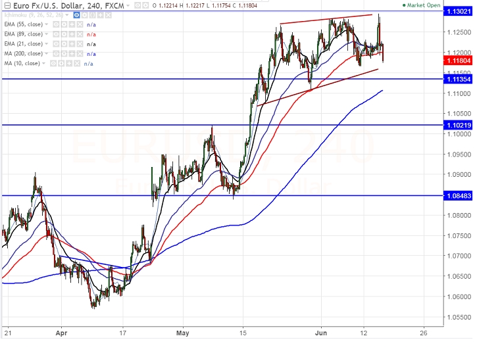Click the Market Open status label
This screenshot has height=357, width=477.
421,5
